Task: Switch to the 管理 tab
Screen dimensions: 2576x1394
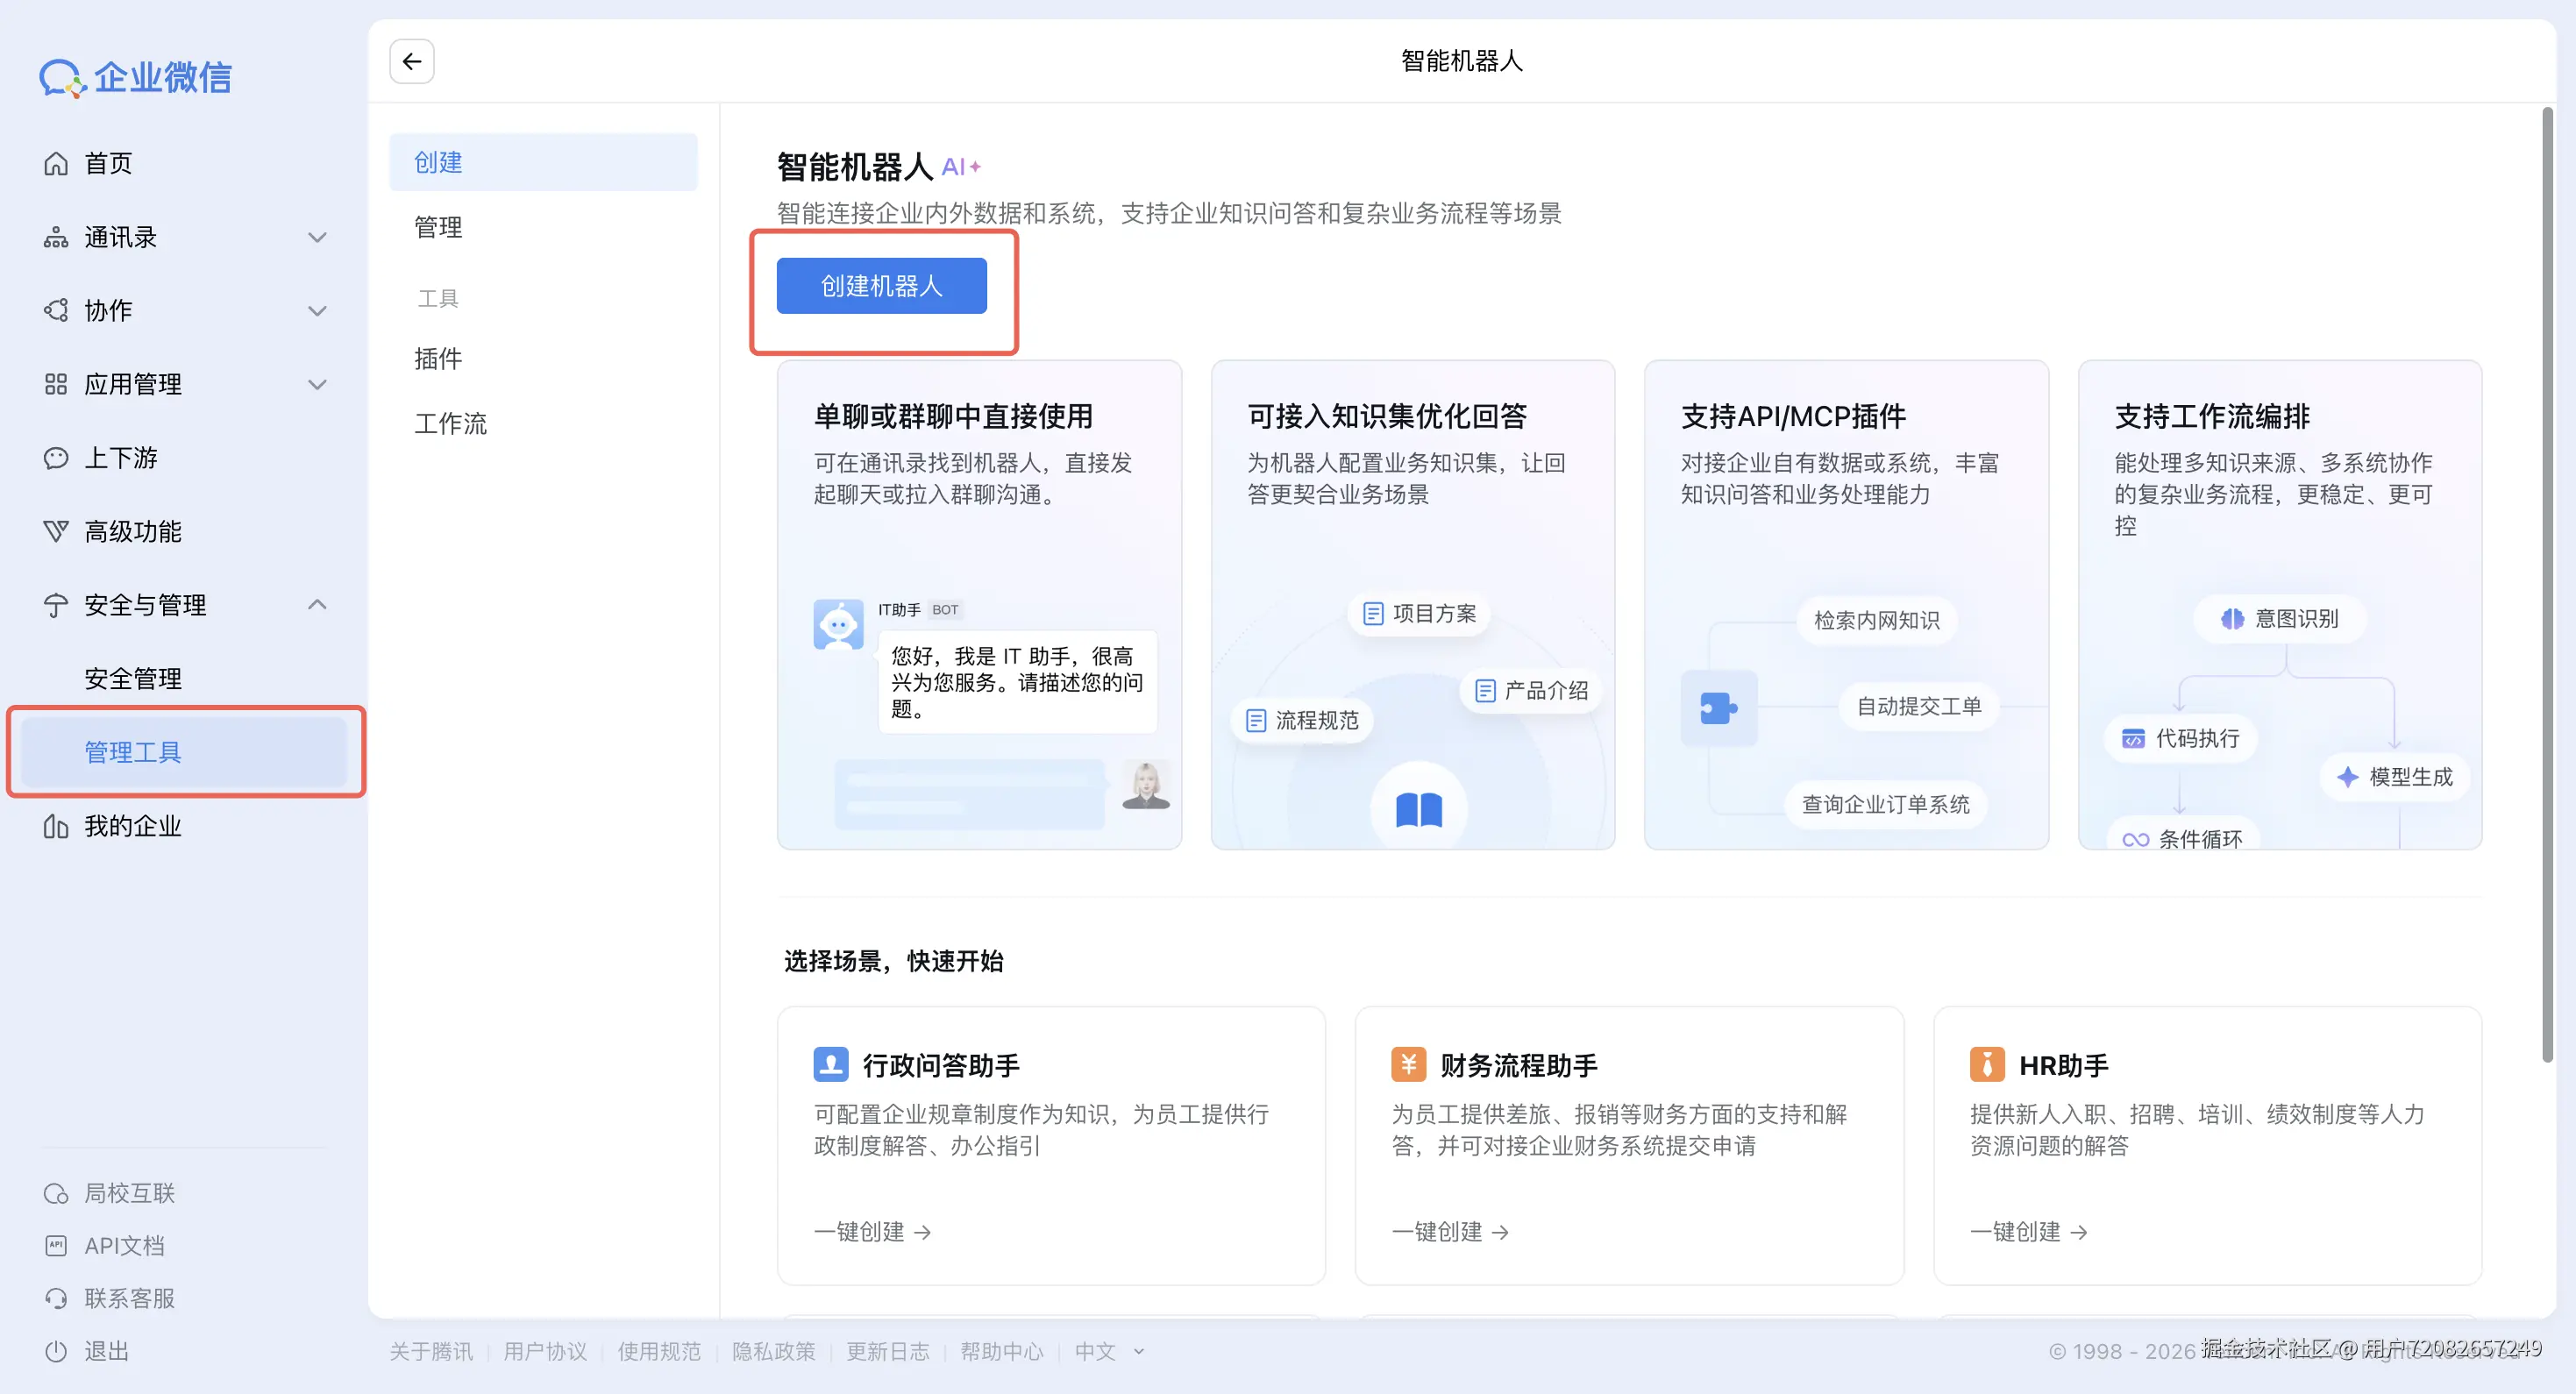Action: coord(439,227)
